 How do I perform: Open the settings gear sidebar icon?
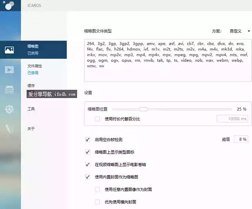(x=9, y=109)
